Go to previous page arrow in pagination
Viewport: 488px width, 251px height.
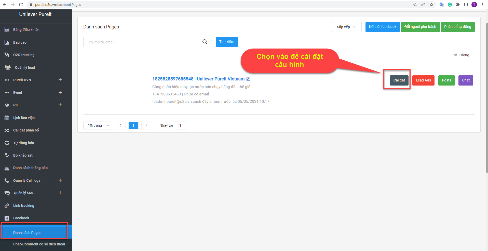(120, 125)
